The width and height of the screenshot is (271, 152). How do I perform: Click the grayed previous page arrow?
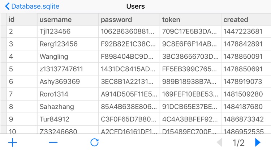click(219, 143)
